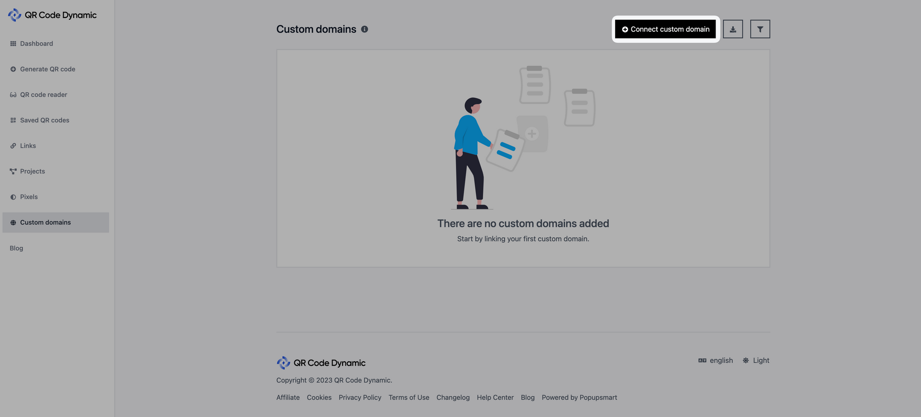The image size is (921, 417).
Task: Click the Links chain icon
Action: click(13, 146)
